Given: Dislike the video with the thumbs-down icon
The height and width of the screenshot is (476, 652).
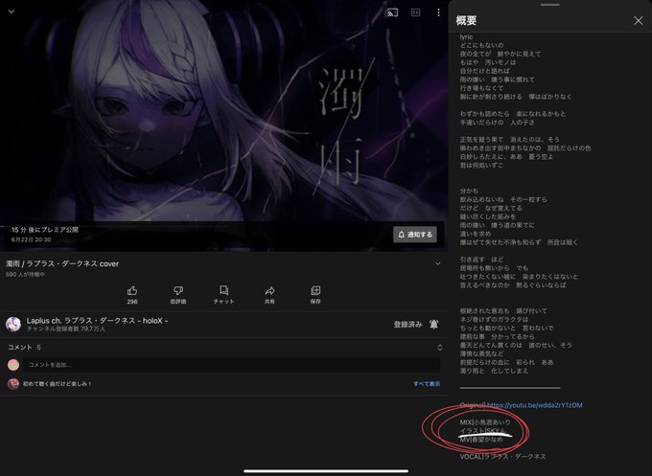Looking at the screenshot, I should pos(178,290).
